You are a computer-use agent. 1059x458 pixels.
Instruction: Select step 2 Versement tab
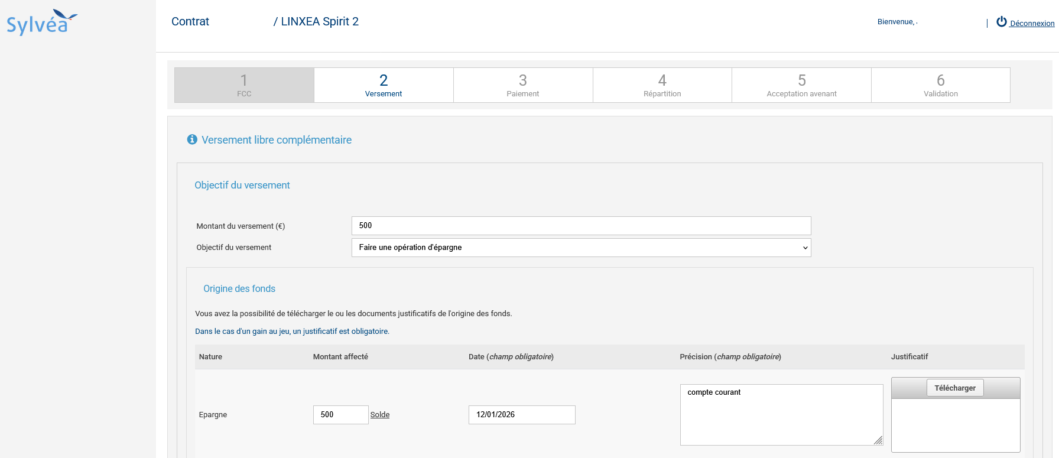(x=384, y=85)
